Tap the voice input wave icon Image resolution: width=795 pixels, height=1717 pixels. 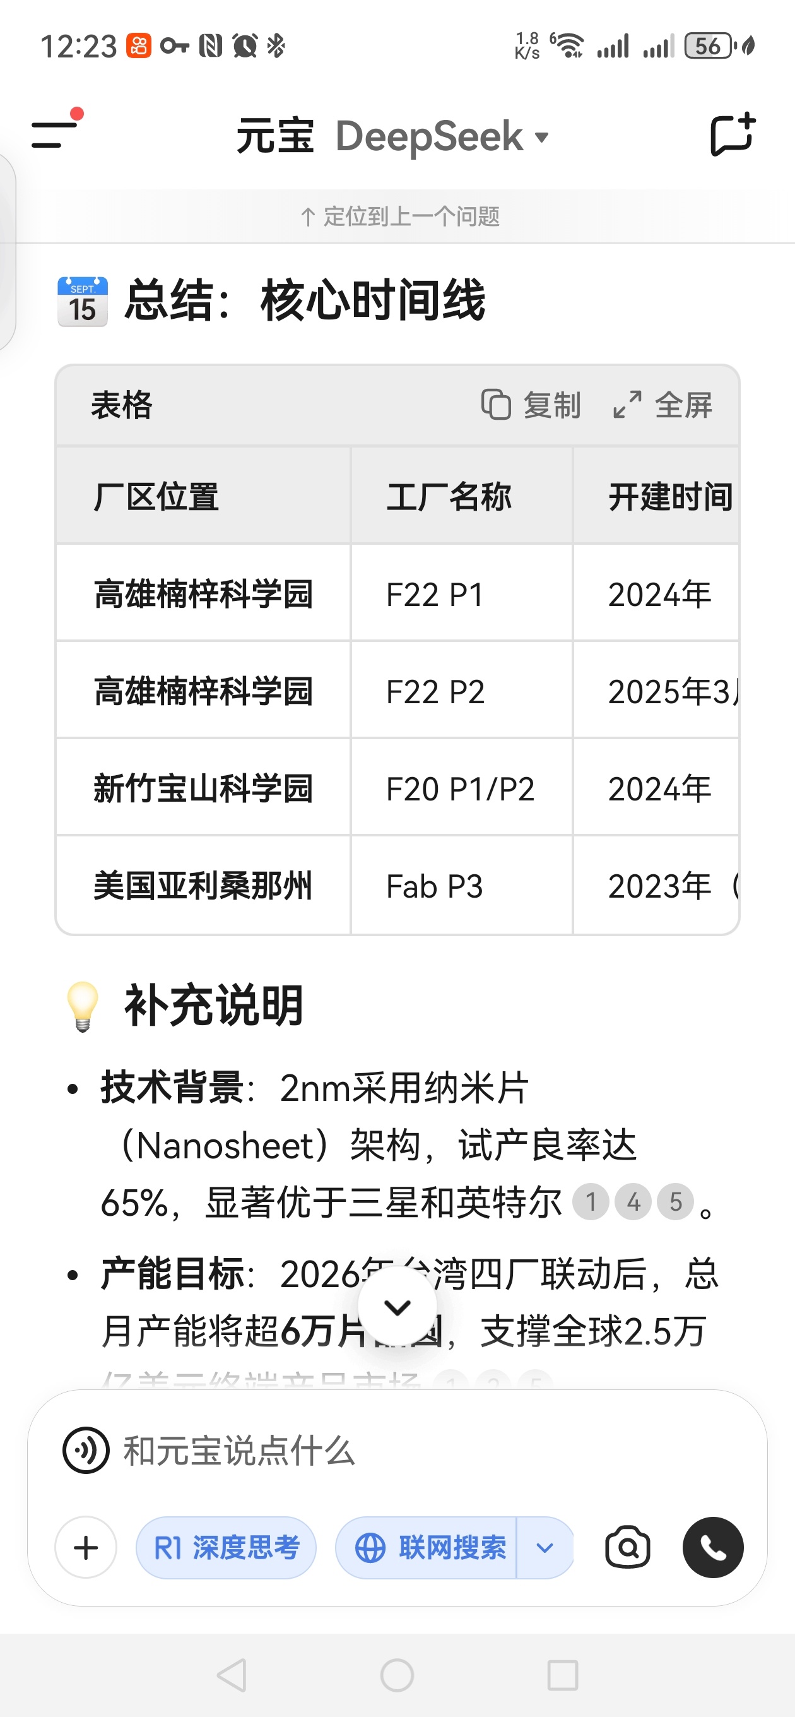click(x=86, y=1451)
